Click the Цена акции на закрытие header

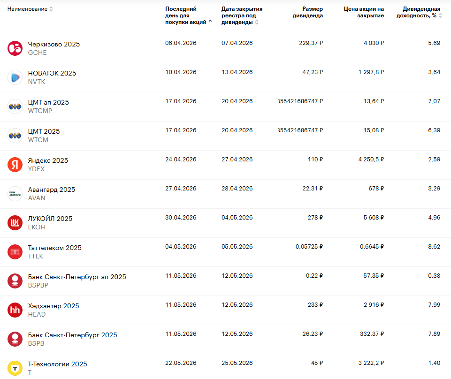(363, 12)
